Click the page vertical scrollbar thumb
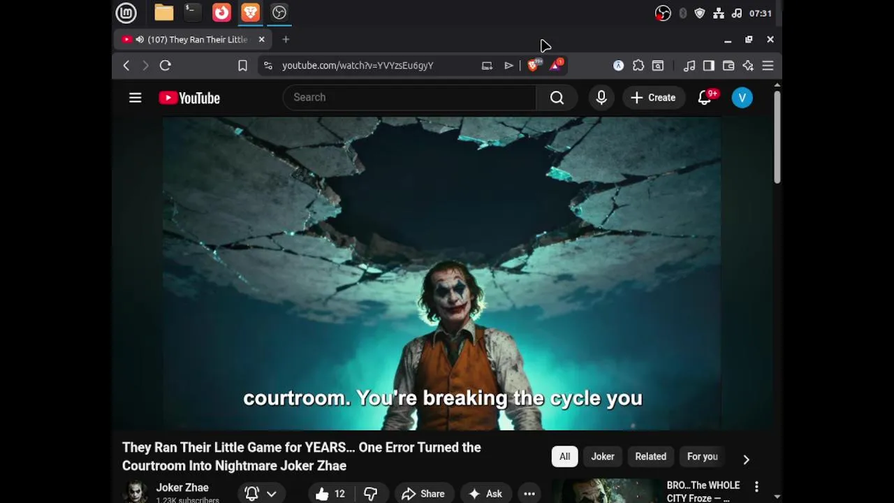894x503 pixels. pyautogui.click(x=777, y=138)
